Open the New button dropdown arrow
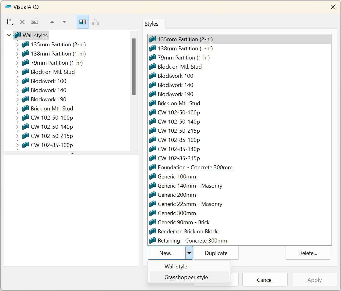This screenshot has height=291, width=341. (189, 253)
